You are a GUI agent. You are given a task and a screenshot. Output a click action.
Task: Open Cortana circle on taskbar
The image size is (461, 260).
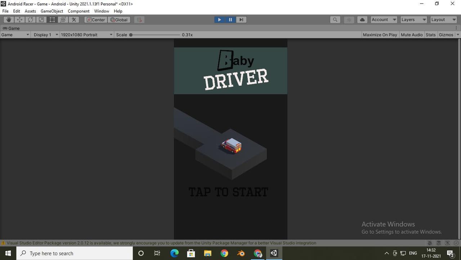141,253
